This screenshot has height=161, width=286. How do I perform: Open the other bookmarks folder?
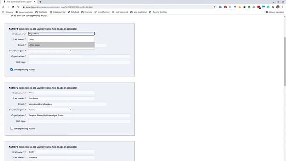pos(275,12)
